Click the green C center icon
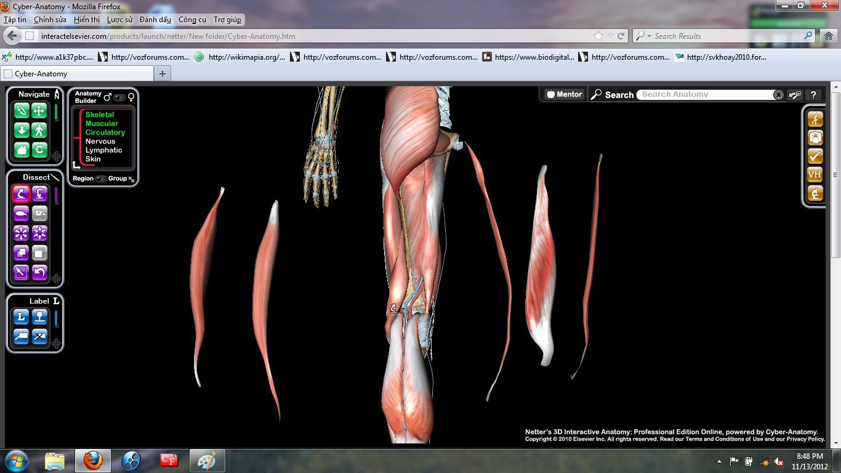The image size is (841, 473). pos(39,149)
